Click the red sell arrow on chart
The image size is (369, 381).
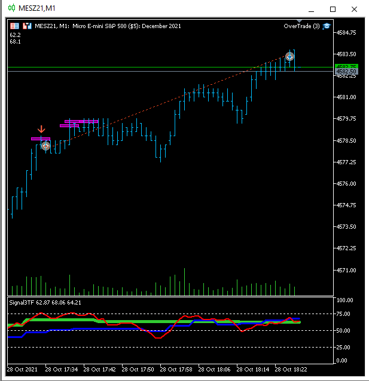[41, 129]
